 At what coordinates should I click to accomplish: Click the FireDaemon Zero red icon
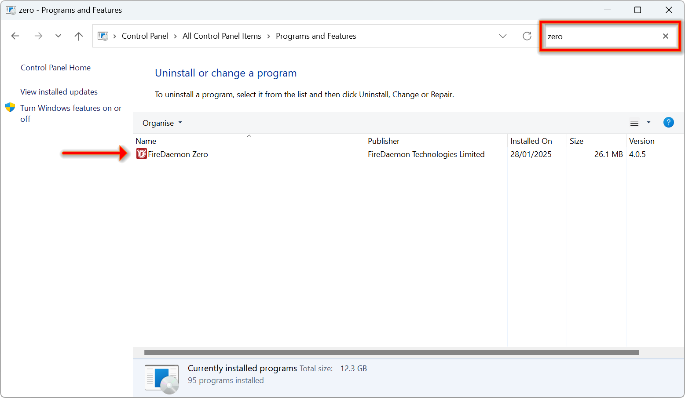(141, 154)
